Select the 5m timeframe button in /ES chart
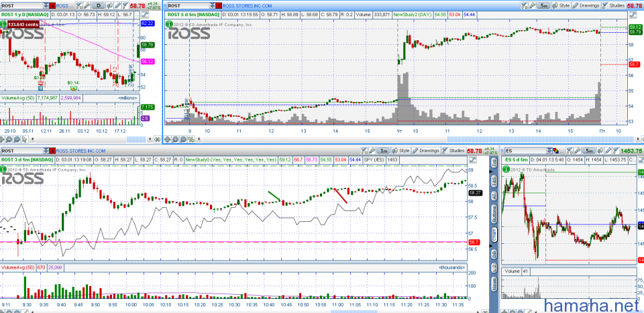The height and width of the screenshot is (313, 644). (588, 151)
